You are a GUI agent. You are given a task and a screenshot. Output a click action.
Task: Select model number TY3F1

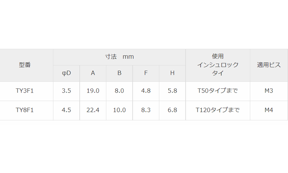click(x=25, y=91)
